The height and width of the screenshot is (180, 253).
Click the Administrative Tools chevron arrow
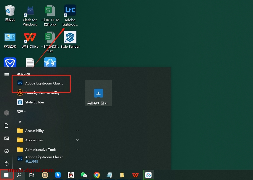[77, 149]
